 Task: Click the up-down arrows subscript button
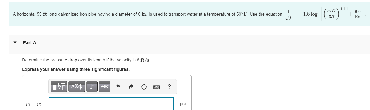(x=92, y=87)
